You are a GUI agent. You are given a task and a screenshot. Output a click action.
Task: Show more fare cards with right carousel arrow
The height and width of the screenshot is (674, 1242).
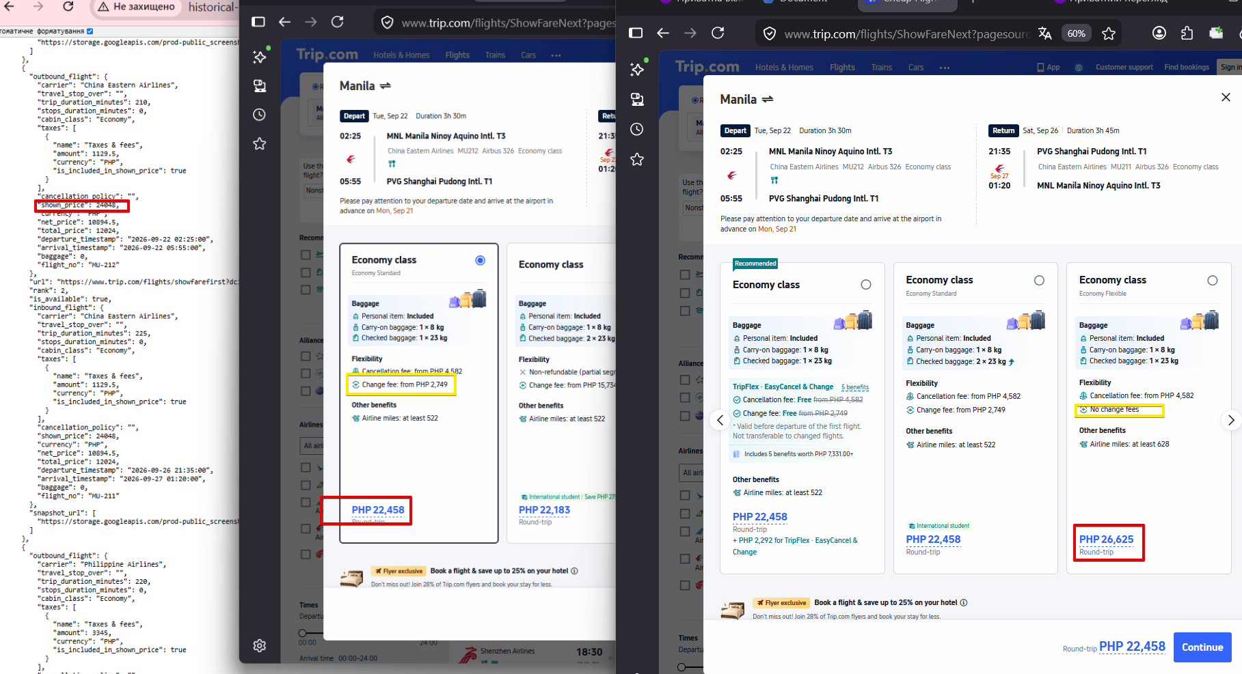[x=1231, y=420]
